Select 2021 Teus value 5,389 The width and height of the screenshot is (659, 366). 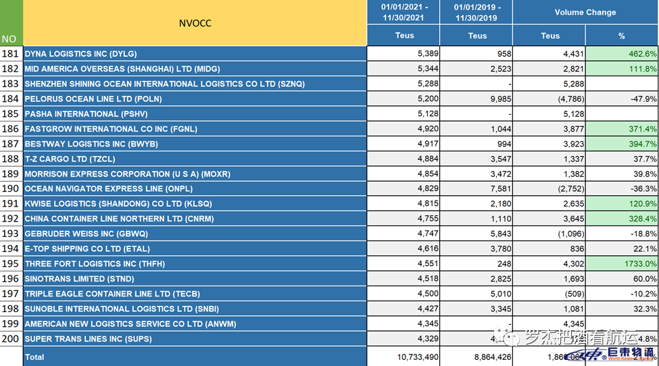pos(404,54)
